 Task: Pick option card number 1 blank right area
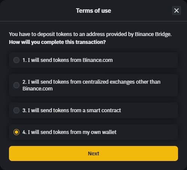145,60
